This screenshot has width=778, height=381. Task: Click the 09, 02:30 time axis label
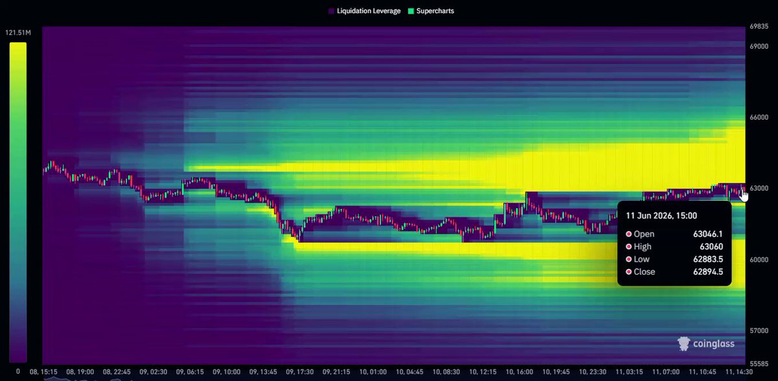click(153, 373)
